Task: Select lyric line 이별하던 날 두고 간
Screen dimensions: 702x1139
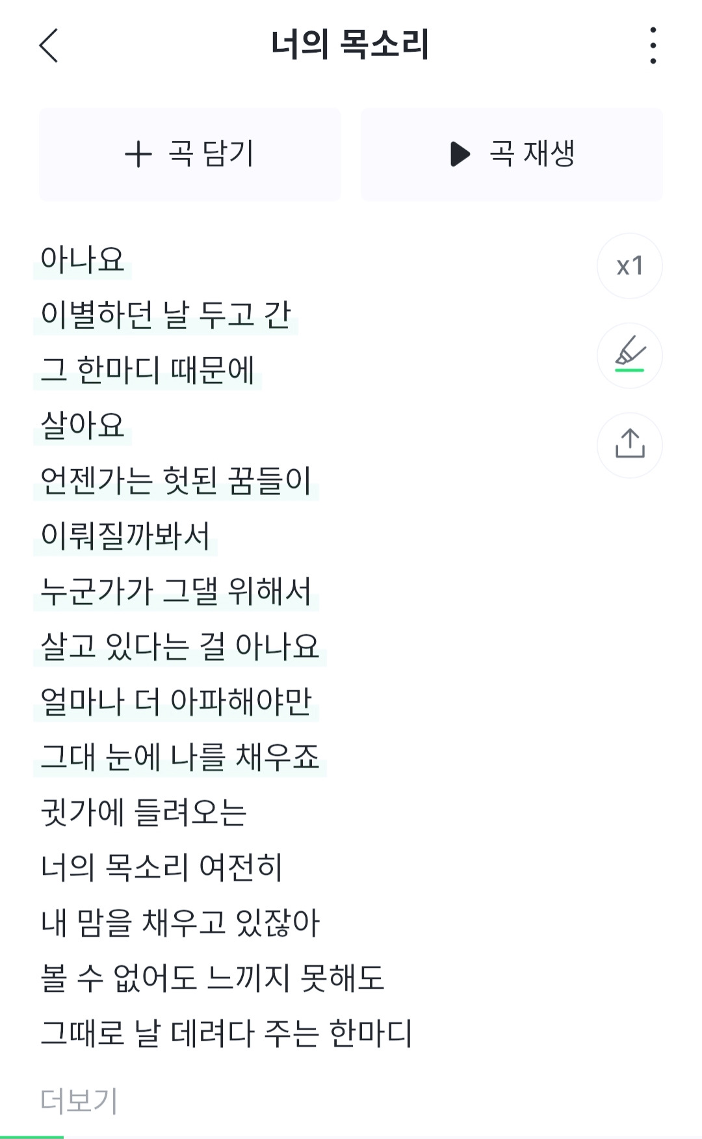Action: point(166,314)
